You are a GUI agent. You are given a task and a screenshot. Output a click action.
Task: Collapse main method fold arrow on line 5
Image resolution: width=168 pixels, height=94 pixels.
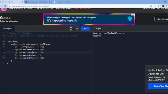tap(5, 44)
